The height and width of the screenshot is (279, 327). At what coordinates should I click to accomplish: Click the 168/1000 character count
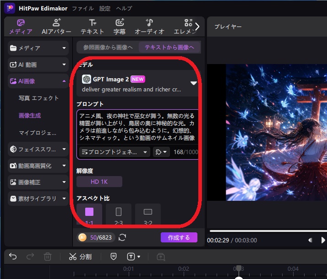coord(186,152)
